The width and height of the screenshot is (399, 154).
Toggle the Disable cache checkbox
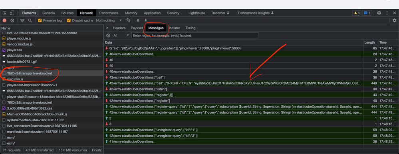click(69, 20)
